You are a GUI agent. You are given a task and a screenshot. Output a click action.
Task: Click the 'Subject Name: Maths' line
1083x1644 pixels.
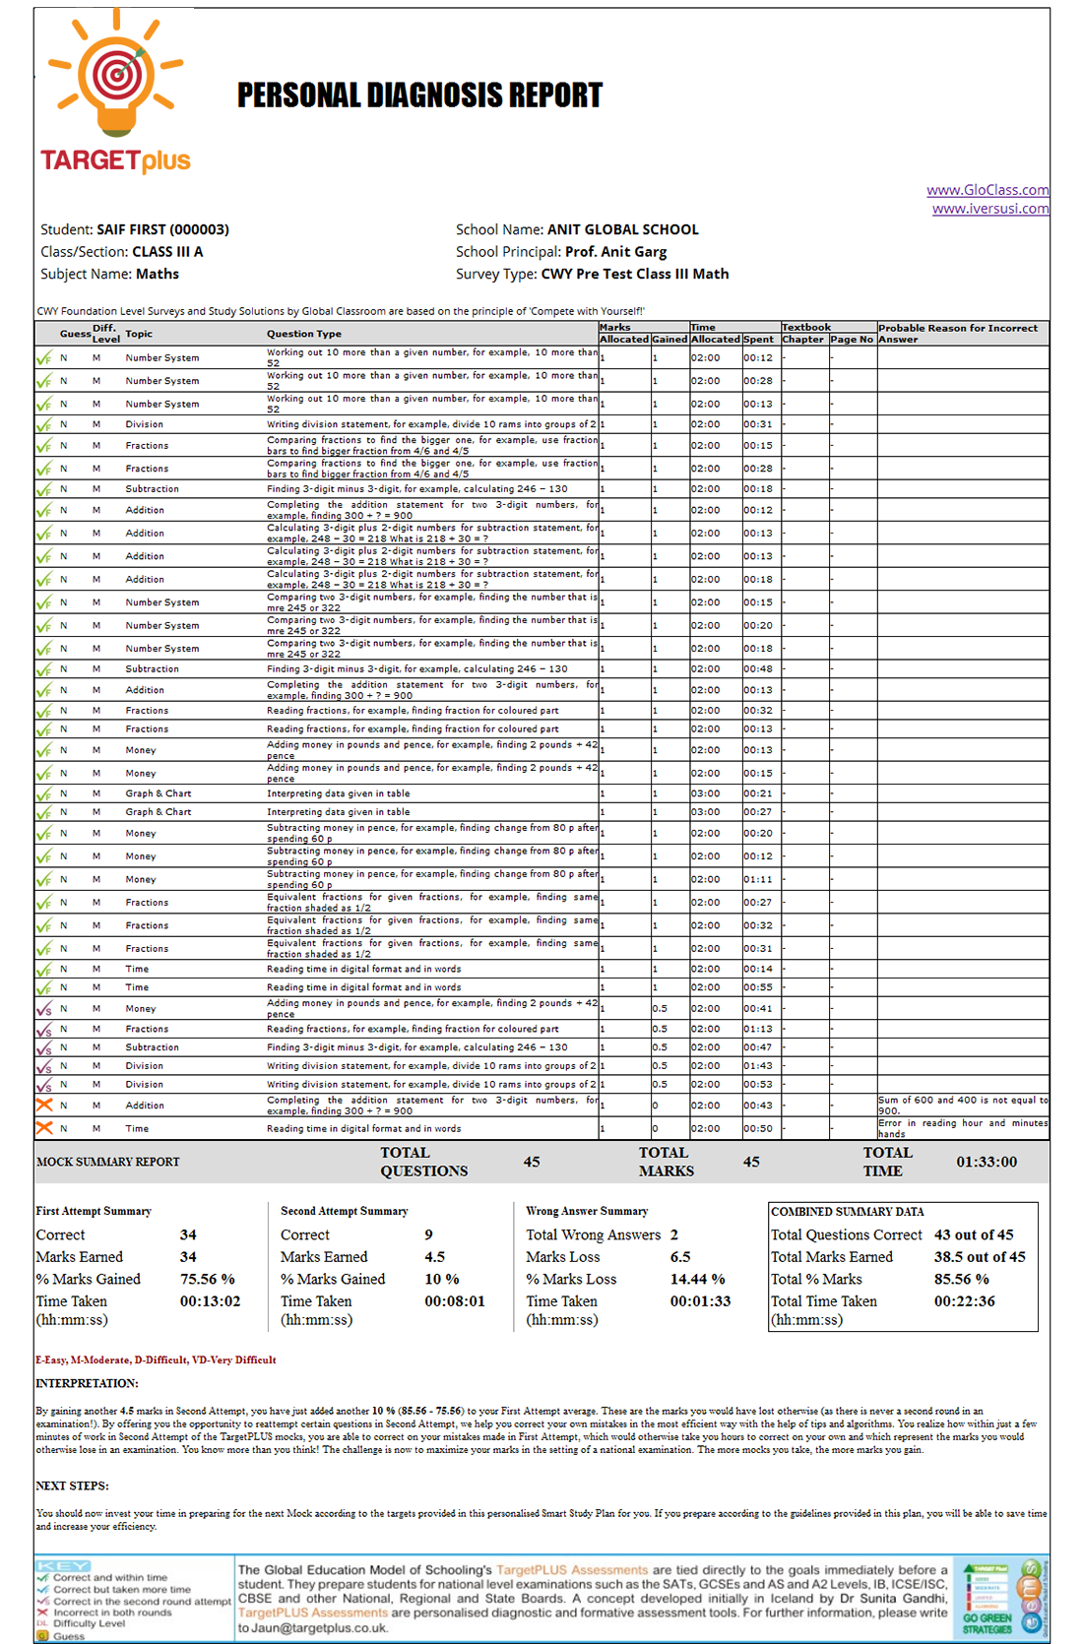(109, 274)
